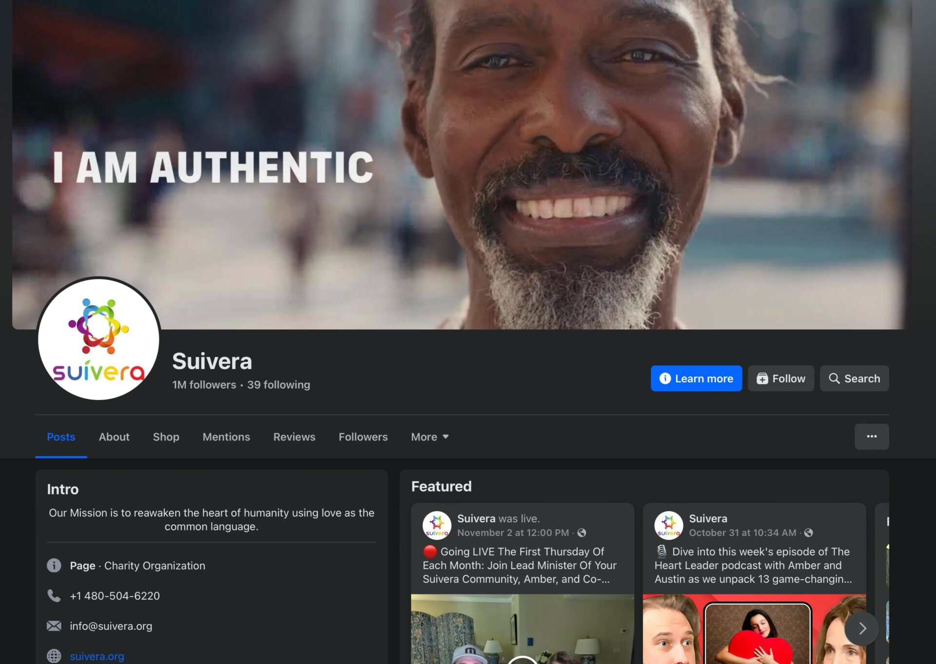Click the Learn more button

click(x=696, y=379)
